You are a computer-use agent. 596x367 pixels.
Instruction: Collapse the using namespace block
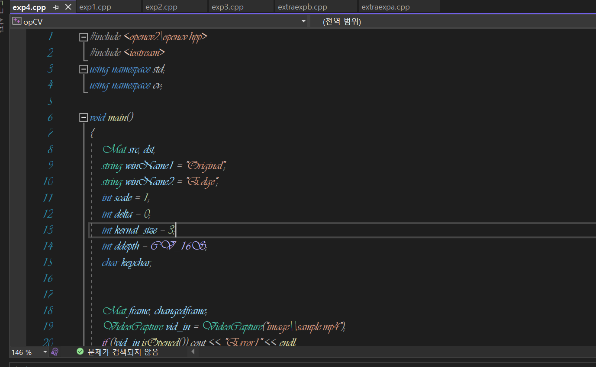[84, 69]
